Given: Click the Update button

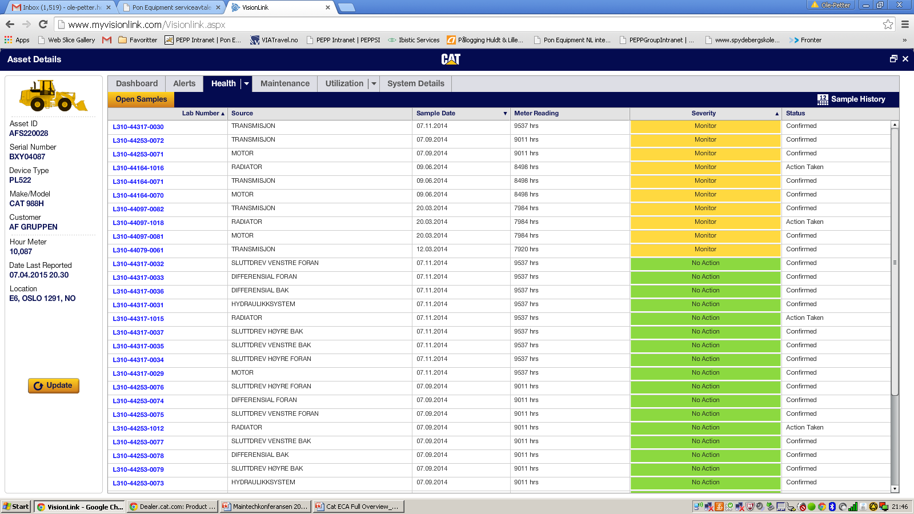Looking at the screenshot, I should pyautogui.click(x=54, y=385).
